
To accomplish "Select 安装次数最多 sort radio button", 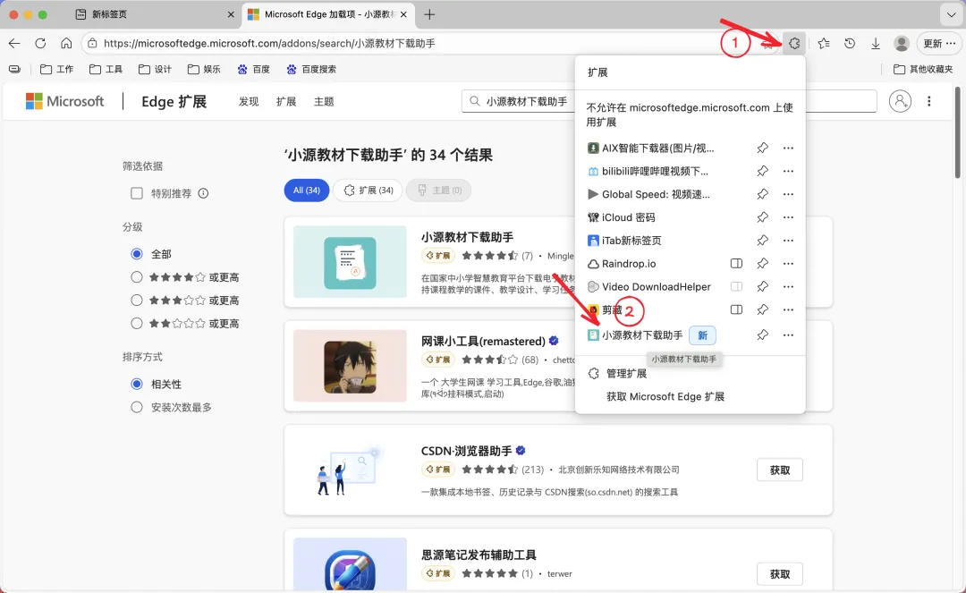I will (137, 407).
